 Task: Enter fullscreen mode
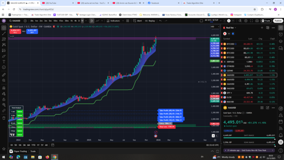251,21
